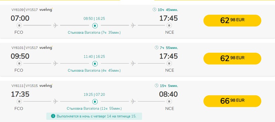Click the Vueling logo on VY6109 flight row
Viewport: 275px width, 122px height.
click(x=46, y=10)
